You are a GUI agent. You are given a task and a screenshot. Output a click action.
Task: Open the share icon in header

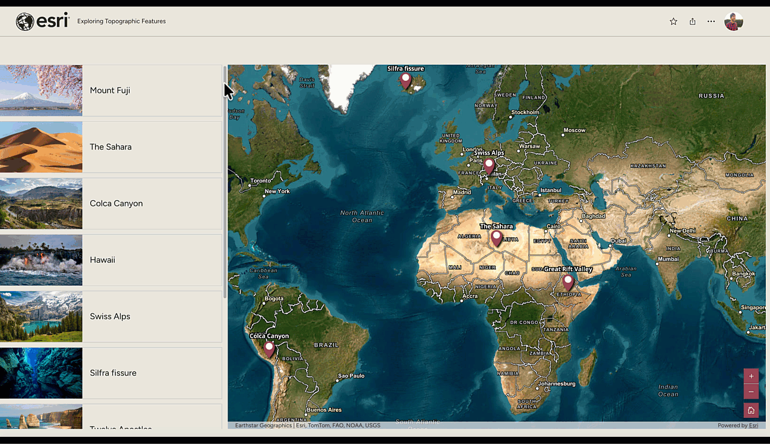(692, 21)
